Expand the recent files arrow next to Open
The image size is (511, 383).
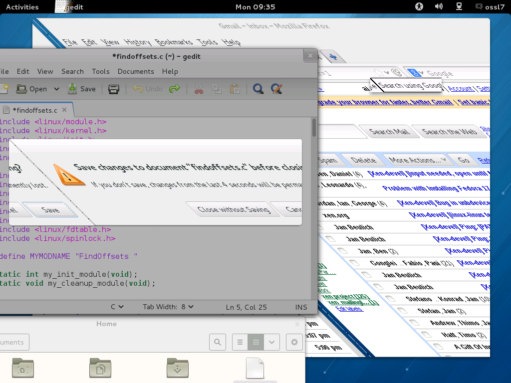[x=56, y=89]
